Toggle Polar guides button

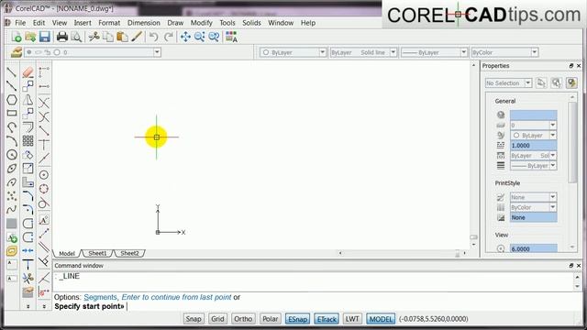click(x=270, y=319)
